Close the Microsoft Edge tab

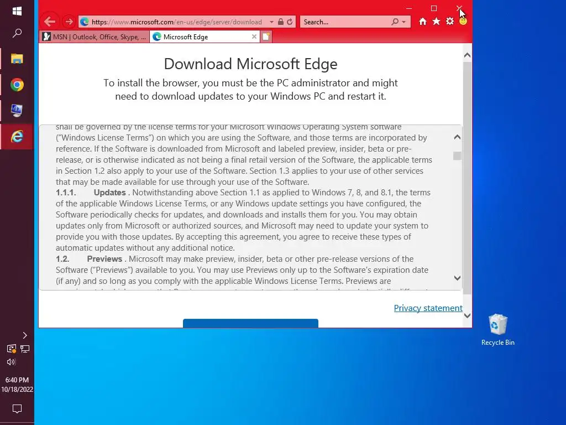(x=254, y=37)
